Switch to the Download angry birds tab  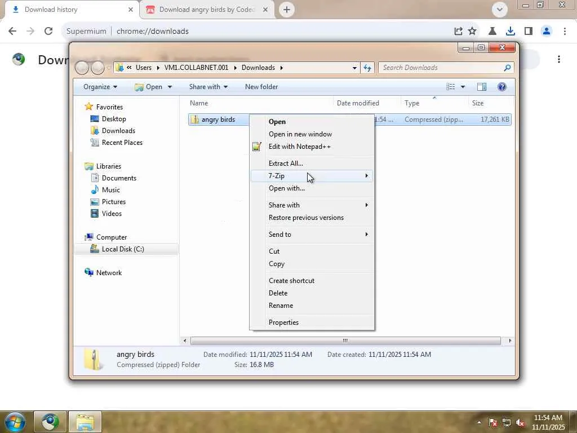click(207, 10)
